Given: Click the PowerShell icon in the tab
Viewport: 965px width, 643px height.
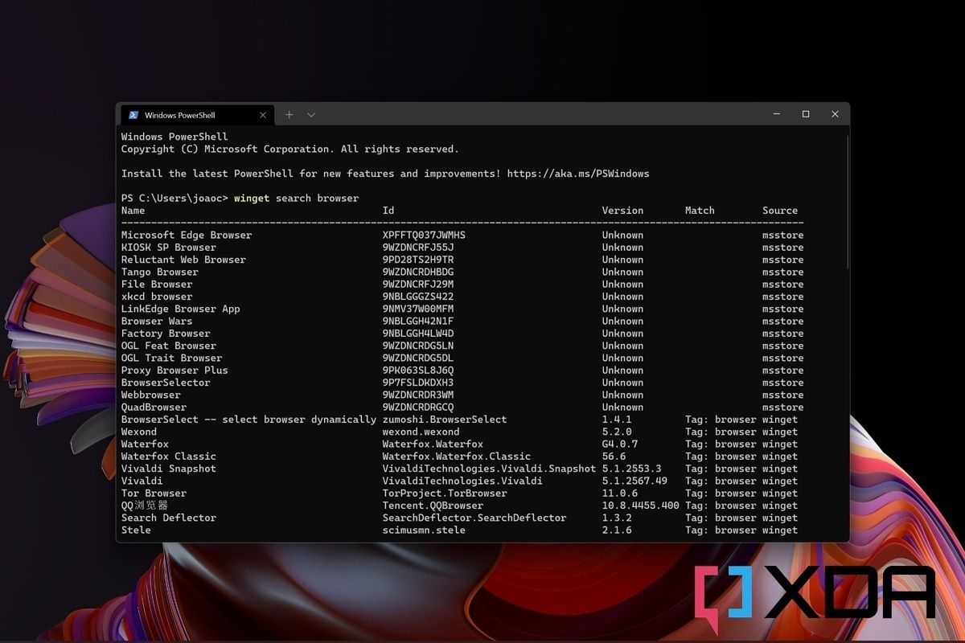Looking at the screenshot, I should click(x=133, y=115).
